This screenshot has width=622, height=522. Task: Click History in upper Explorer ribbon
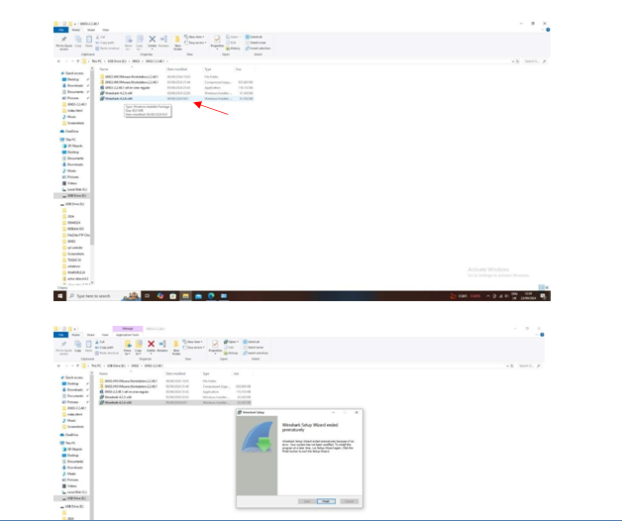point(234,48)
